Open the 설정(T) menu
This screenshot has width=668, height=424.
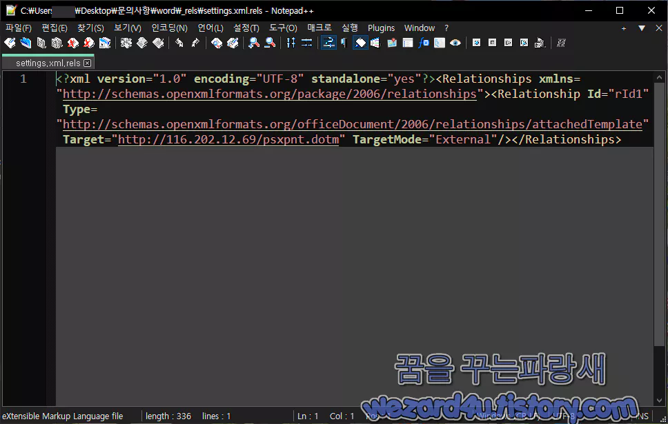tap(246, 28)
